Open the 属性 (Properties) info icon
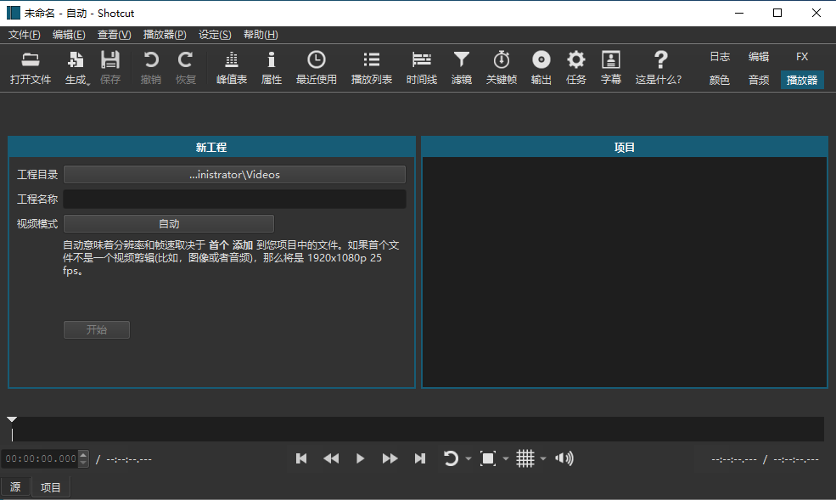 (x=272, y=68)
